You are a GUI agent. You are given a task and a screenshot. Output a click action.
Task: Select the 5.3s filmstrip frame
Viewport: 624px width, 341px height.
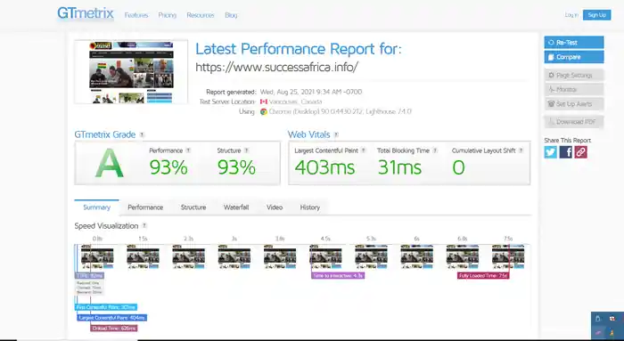click(371, 256)
